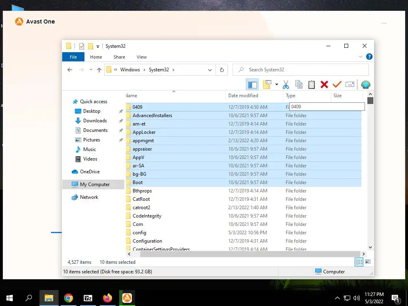Select the CodeIntegrity folder row

click(x=243, y=216)
